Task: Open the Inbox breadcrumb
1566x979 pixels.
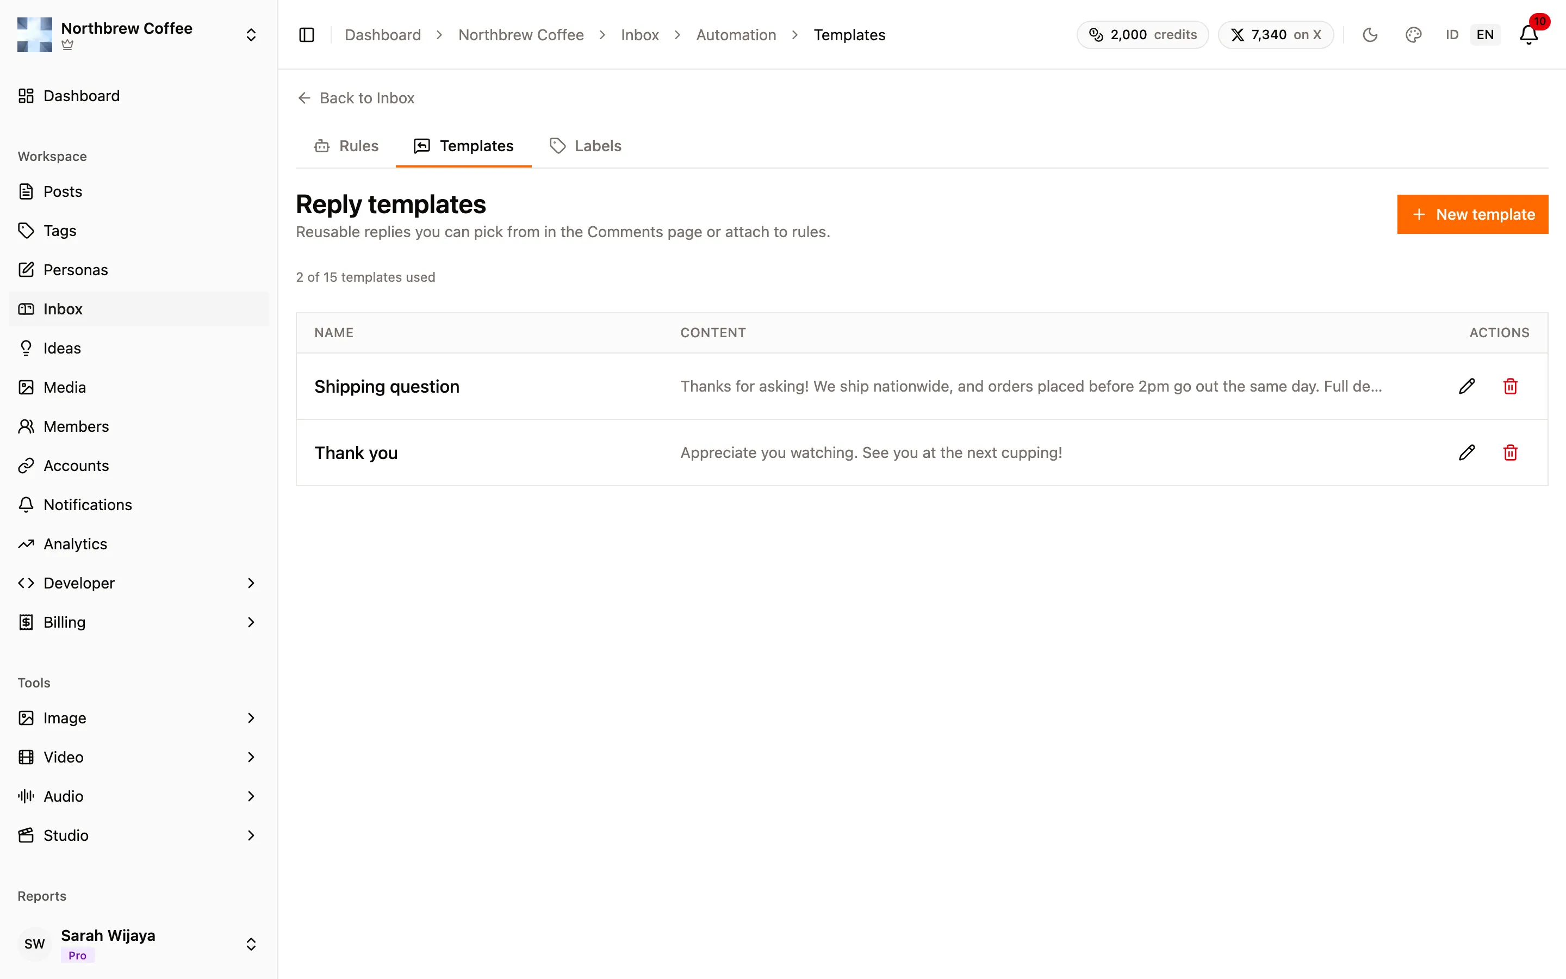Action: pos(639,35)
